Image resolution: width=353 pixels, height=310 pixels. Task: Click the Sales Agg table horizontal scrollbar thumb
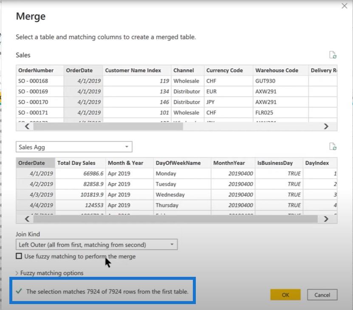tap(175, 219)
